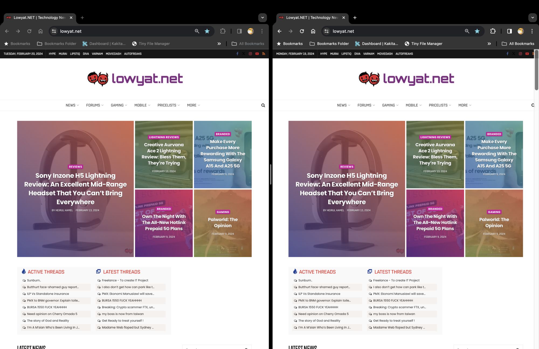Viewport: 539px width, 349px height.
Task: Expand MORE menu in right page
Action: [465, 105]
